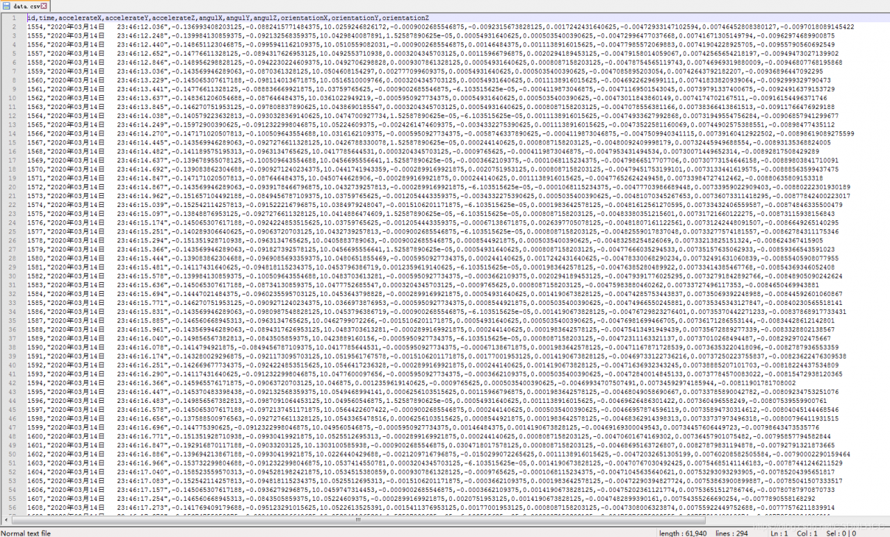Screen dimensions: 890x537
Task: Click 'Normal text file' in status bar
Action: pyautogui.click(x=26, y=533)
